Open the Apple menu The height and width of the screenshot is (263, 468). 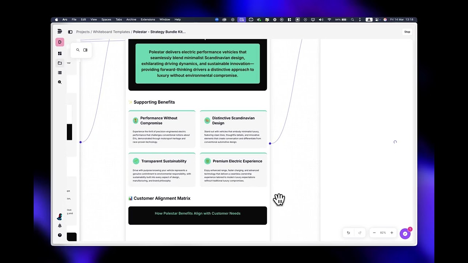tap(56, 19)
